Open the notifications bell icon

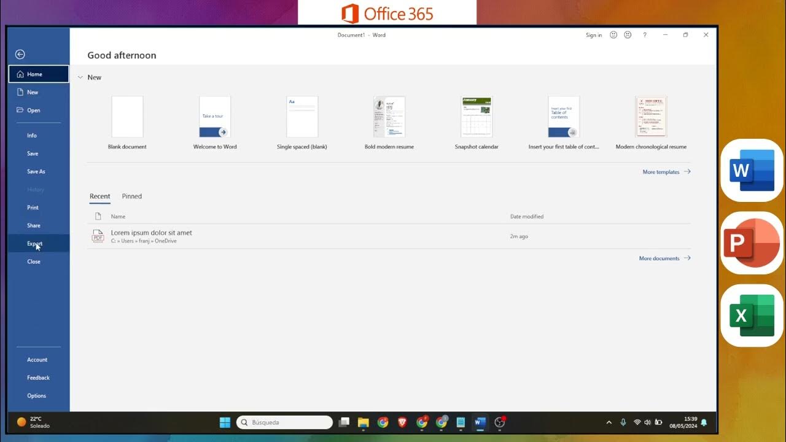(704, 422)
